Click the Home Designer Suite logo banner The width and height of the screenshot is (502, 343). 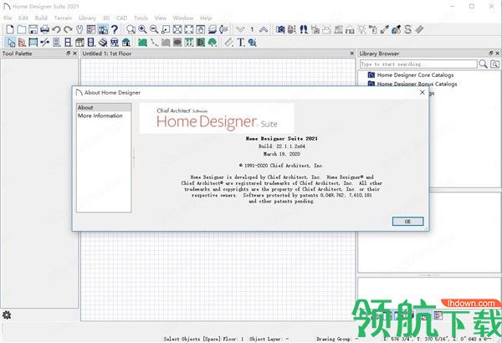[217, 118]
